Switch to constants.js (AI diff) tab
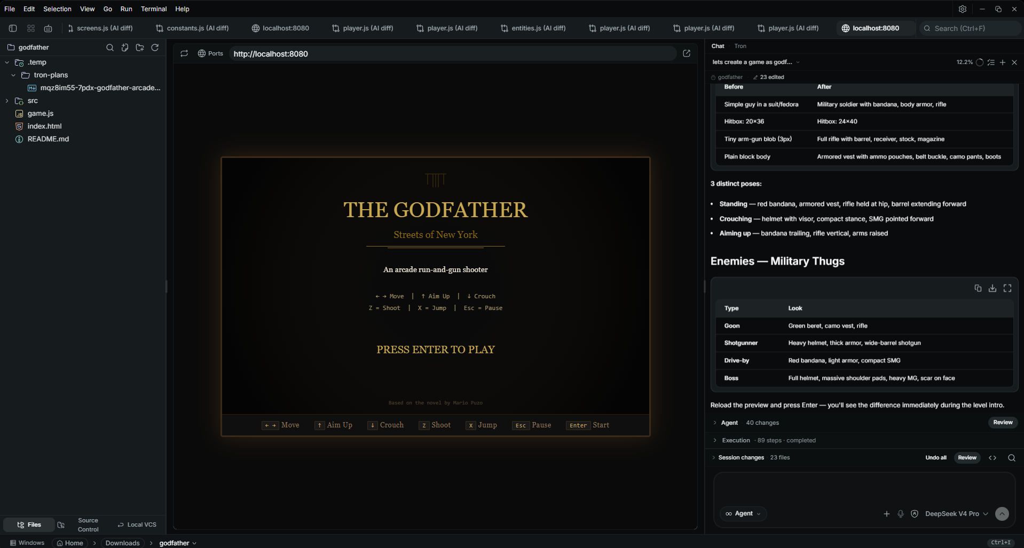The image size is (1024, 548). (x=192, y=28)
